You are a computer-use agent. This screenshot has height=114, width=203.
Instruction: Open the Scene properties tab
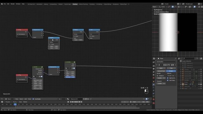point(154,75)
